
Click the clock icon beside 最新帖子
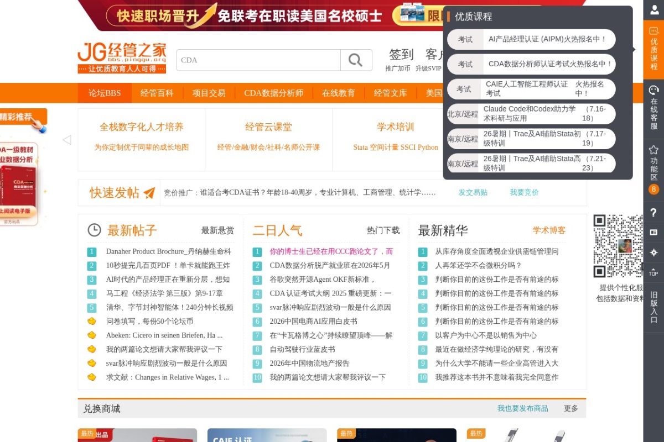coord(94,230)
